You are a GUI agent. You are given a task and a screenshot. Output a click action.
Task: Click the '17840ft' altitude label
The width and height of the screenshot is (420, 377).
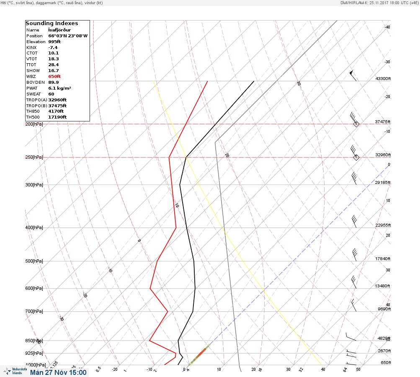click(383, 258)
